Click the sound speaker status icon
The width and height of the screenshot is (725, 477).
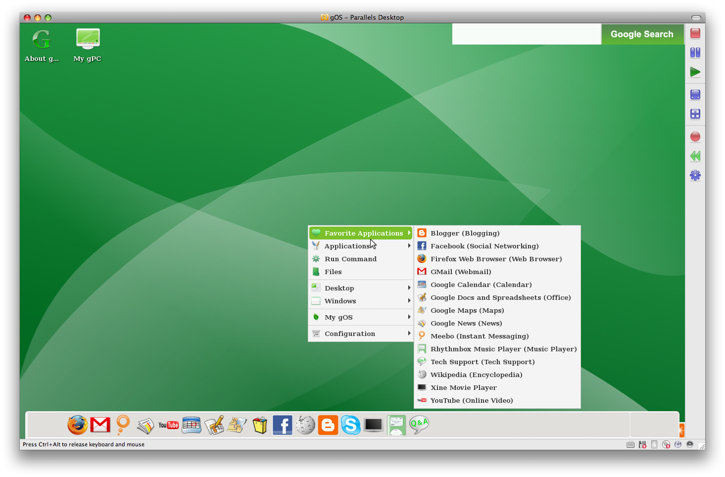click(690, 444)
